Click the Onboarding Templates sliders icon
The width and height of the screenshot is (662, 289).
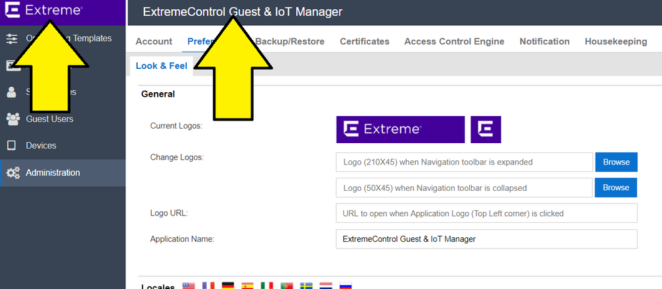click(x=12, y=38)
